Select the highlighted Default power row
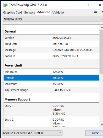 click(51, 78)
